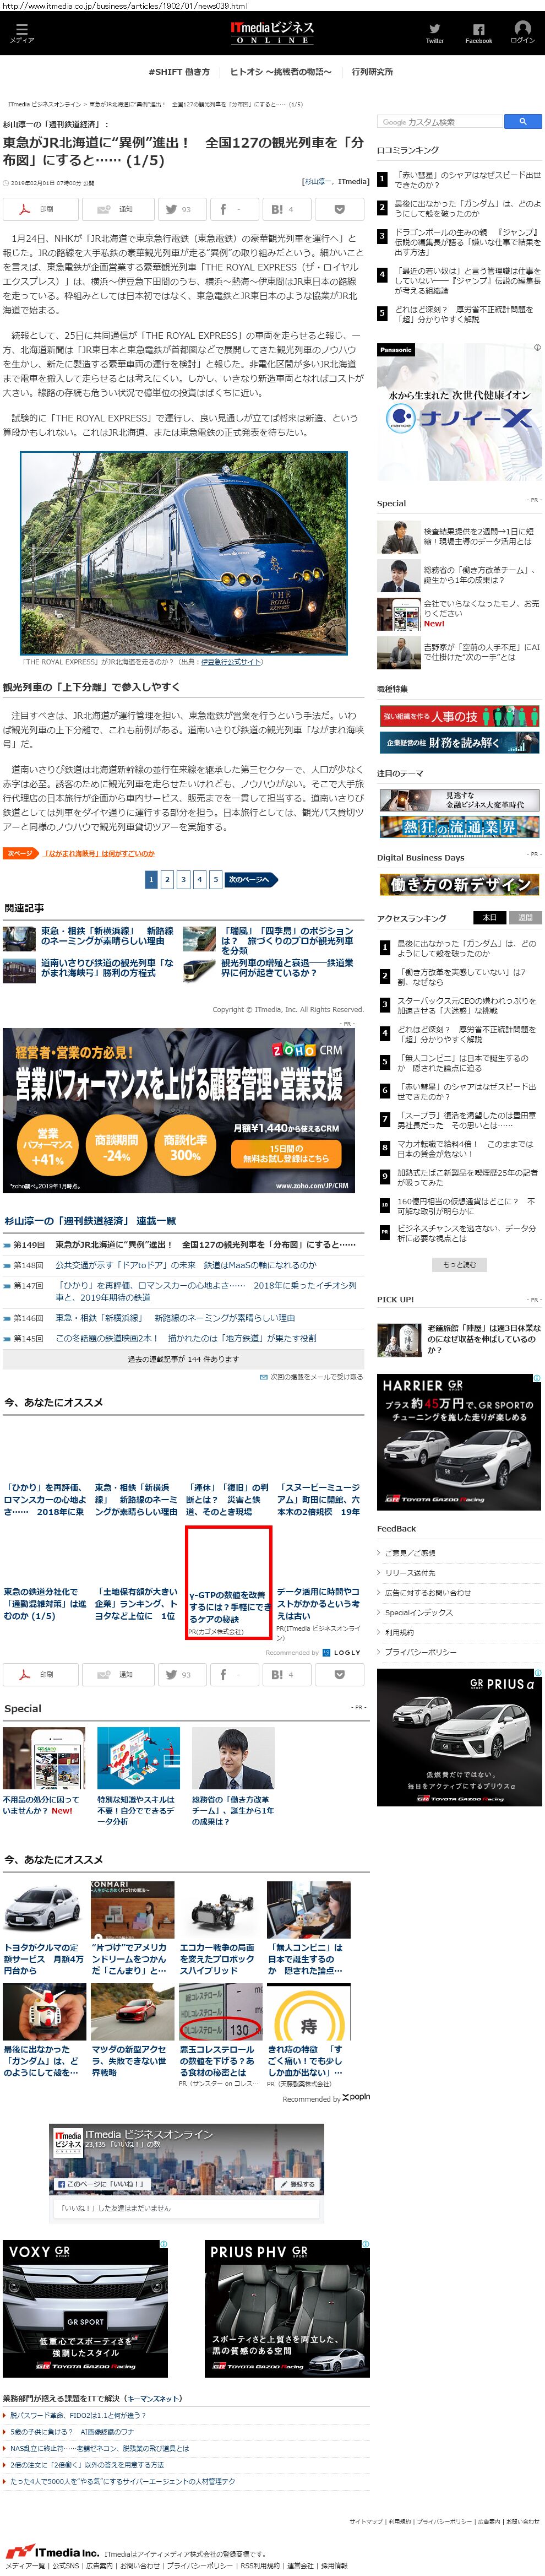Go to article page 3
The image size is (545, 2576).
(183, 879)
